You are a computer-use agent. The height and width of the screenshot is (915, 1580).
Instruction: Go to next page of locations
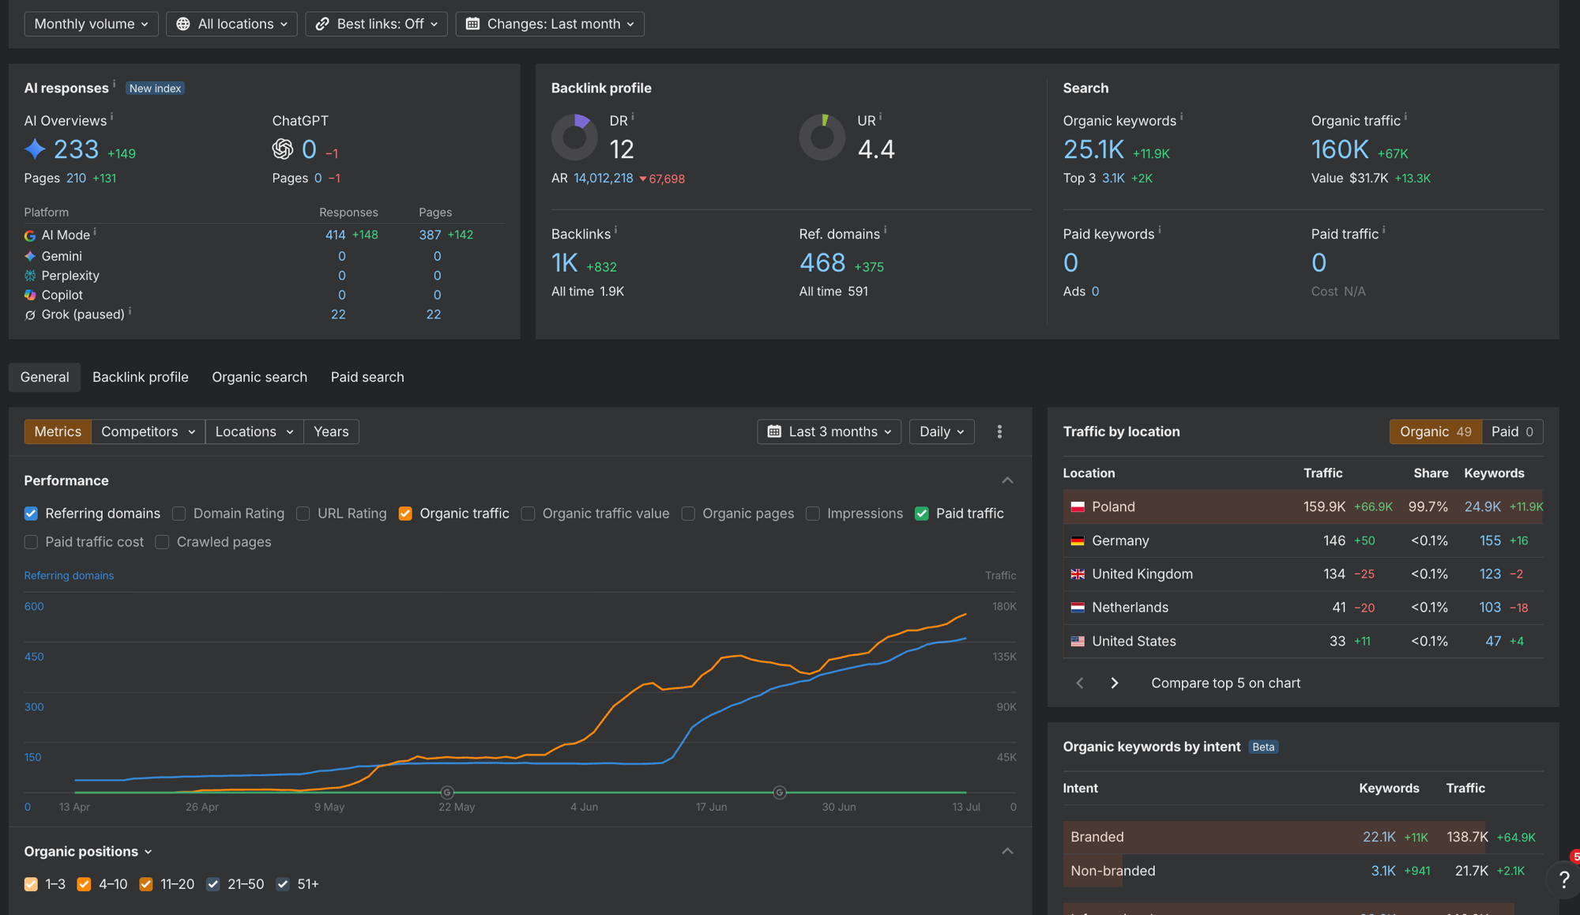coord(1115,683)
